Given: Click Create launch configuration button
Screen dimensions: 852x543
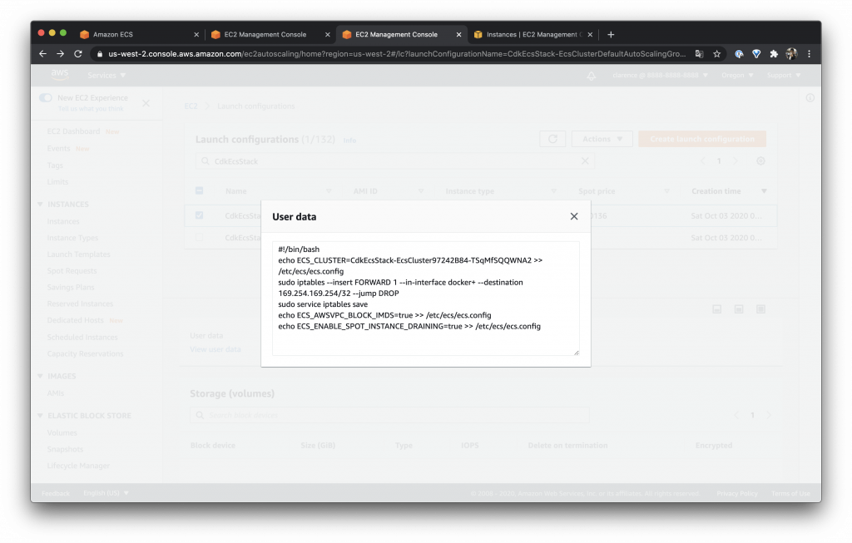Looking at the screenshot, I should pos(702,139).
